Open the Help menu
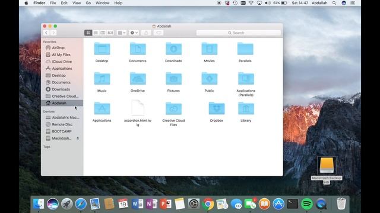Screen dimensions: 380x213 click(118, 3)
